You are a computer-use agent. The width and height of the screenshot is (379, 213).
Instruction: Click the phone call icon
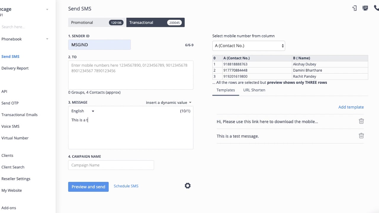coord(376,8)
